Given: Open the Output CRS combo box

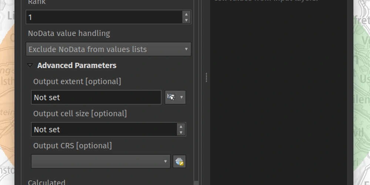Looking at the screenshot, I should pyautogui.click(x=101, y=162).
